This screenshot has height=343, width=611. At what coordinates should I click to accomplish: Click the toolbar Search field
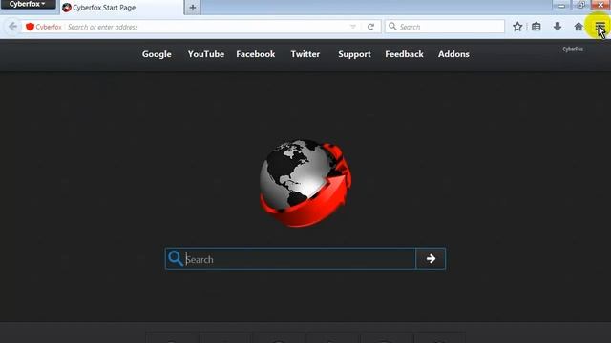[x=444, y=27]
